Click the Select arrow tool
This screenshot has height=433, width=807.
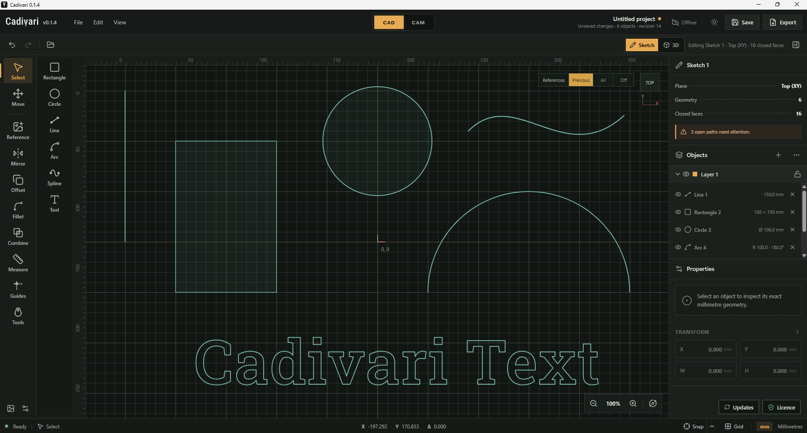point(18,71)
